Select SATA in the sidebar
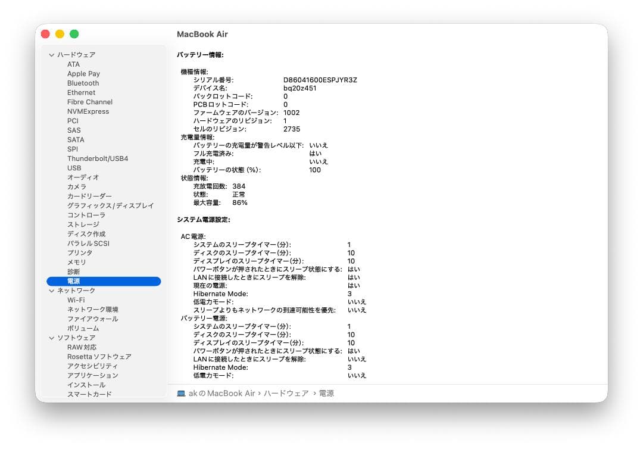This screenshot has height=449, width=643. click(x=76, y=139)
